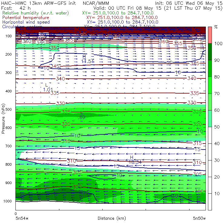224x224 pixels.
Task: Select the 70–80 green colorbar segment
Action: [x=210, y=85]
